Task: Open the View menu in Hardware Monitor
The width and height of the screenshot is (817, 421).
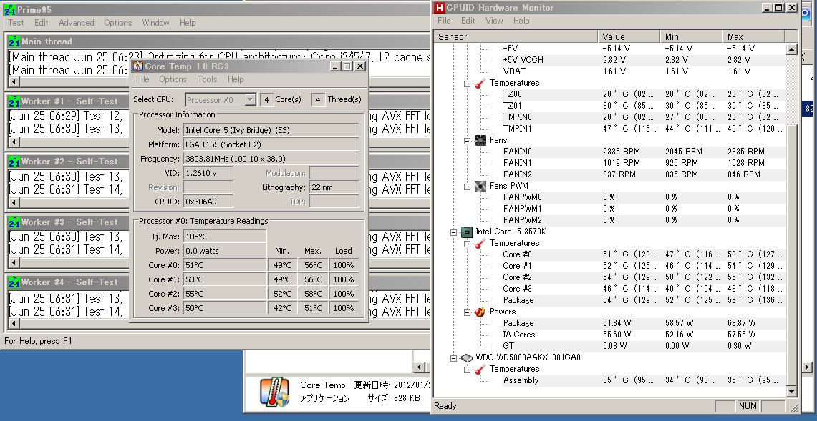Action: (x=494, y=21)
